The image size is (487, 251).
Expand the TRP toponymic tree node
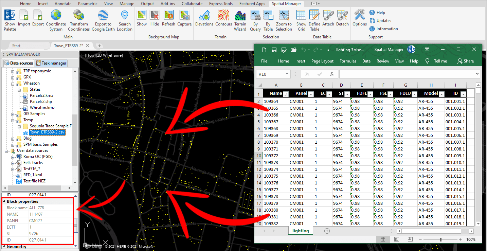(13, 71)
